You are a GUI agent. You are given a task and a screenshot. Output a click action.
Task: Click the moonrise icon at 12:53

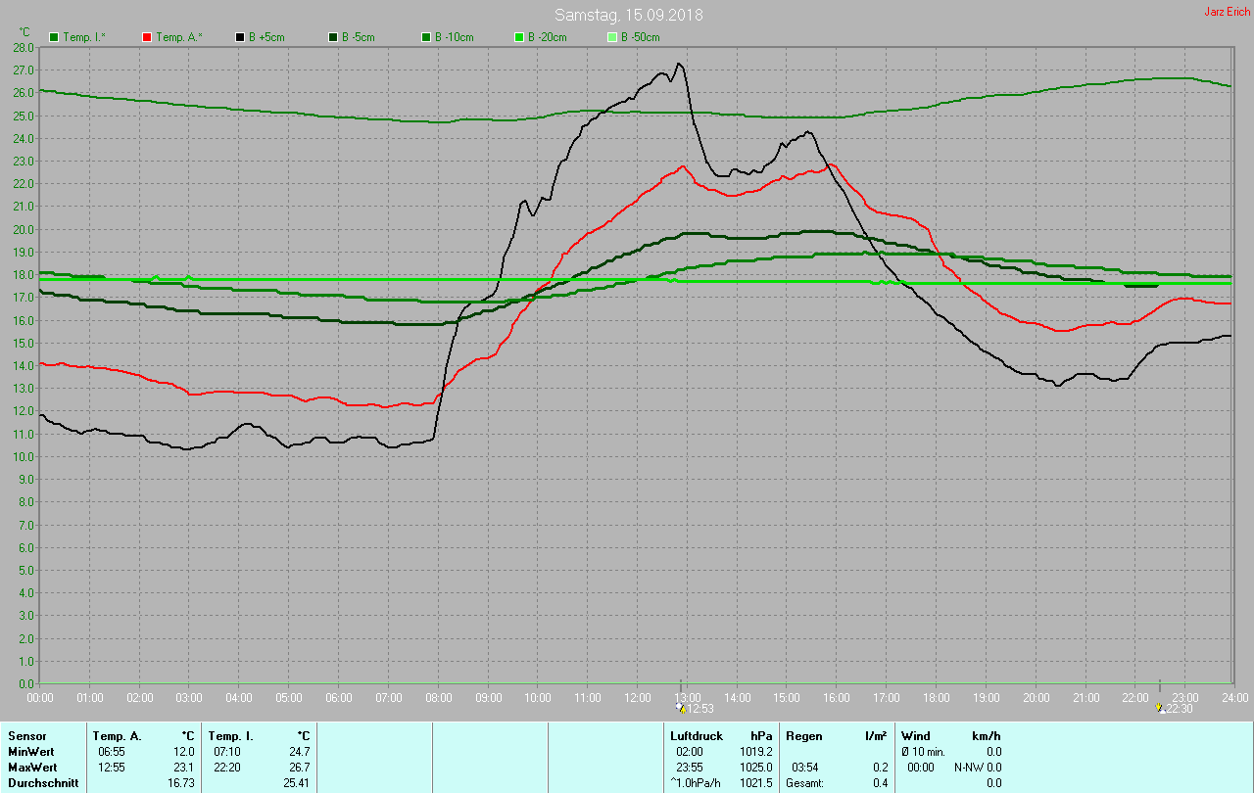(x=681, y=708)
